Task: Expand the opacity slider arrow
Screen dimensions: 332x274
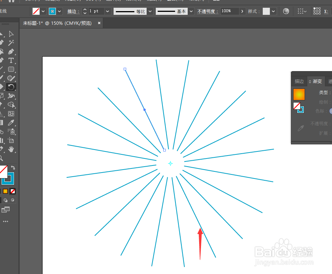Action: click(x=242, y=11)
